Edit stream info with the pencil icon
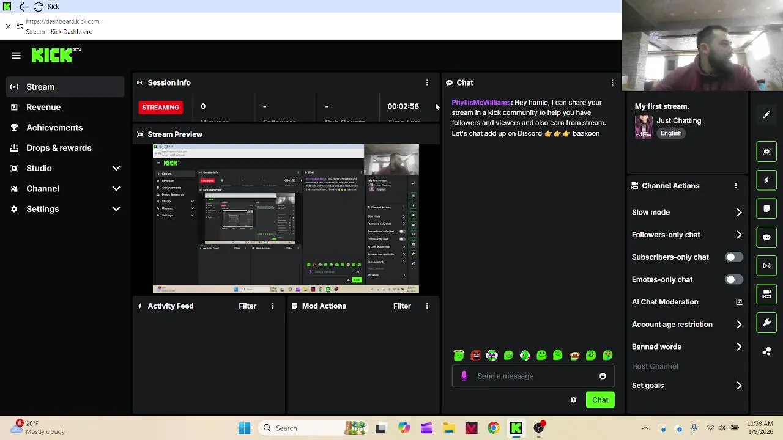 [766, 115]
